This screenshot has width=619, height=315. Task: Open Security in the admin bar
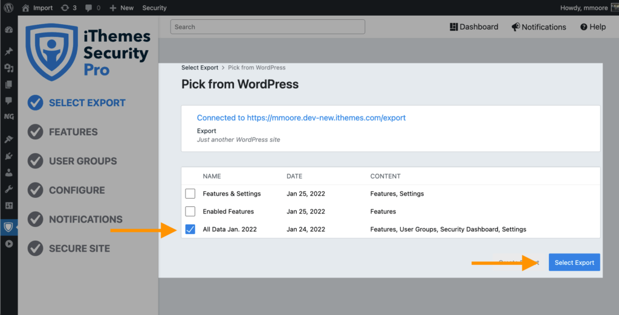point(154,8)
